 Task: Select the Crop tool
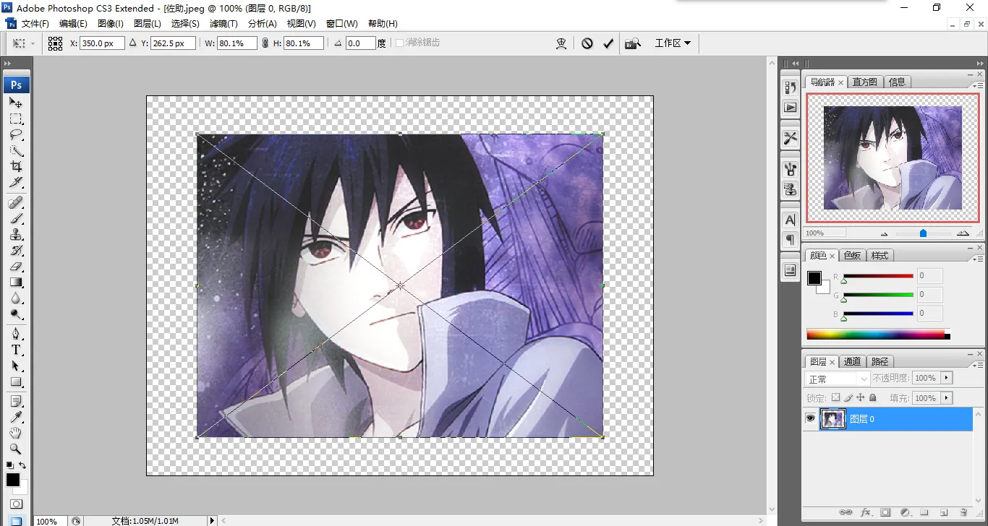click(16, 167)
